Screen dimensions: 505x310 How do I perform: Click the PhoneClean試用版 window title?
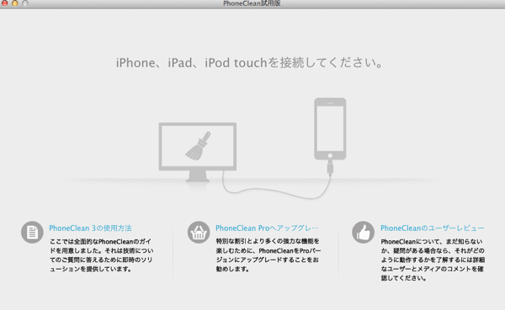252,3
